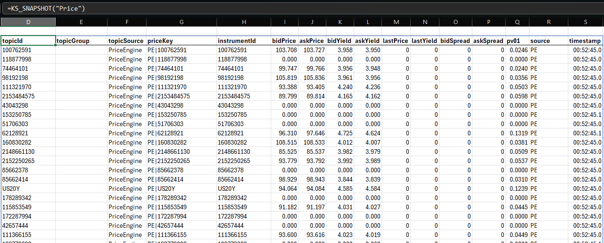Select the column M header
The height and width of the screenshot is (243, 604).
396,22
